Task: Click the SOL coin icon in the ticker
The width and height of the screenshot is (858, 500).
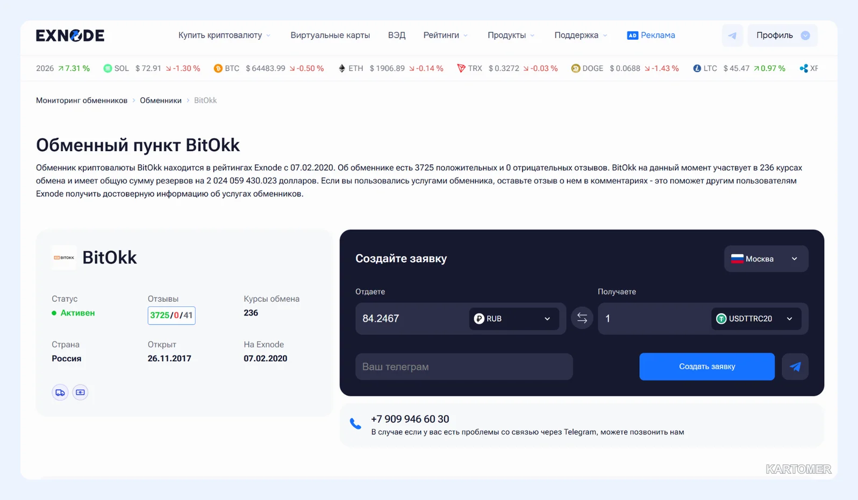Action: pyautogui.click(x=108, y=68)
